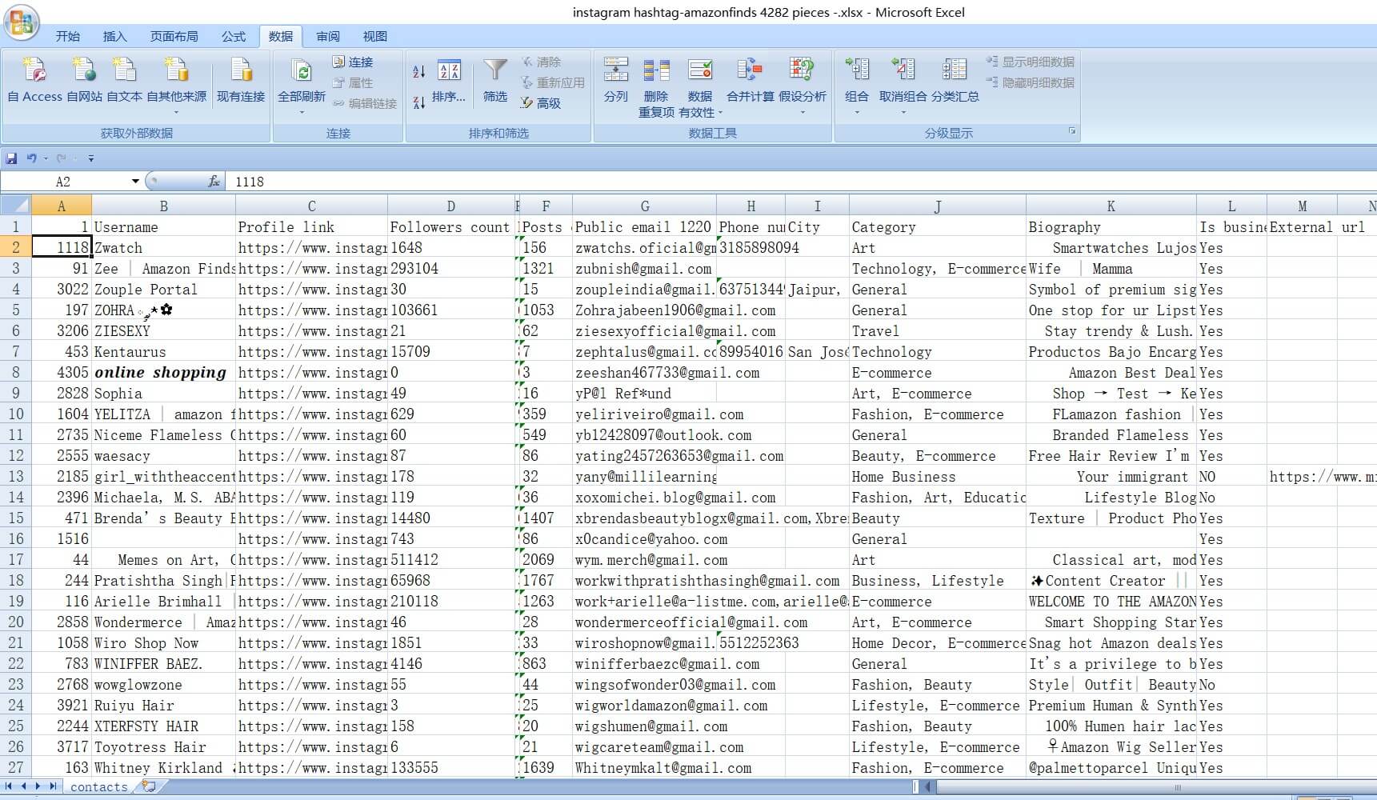The width and height of the screenshot is (1377, 800).
Task: Click the Ungroup (取消组合) icon
Action: (x=903, y=70)
